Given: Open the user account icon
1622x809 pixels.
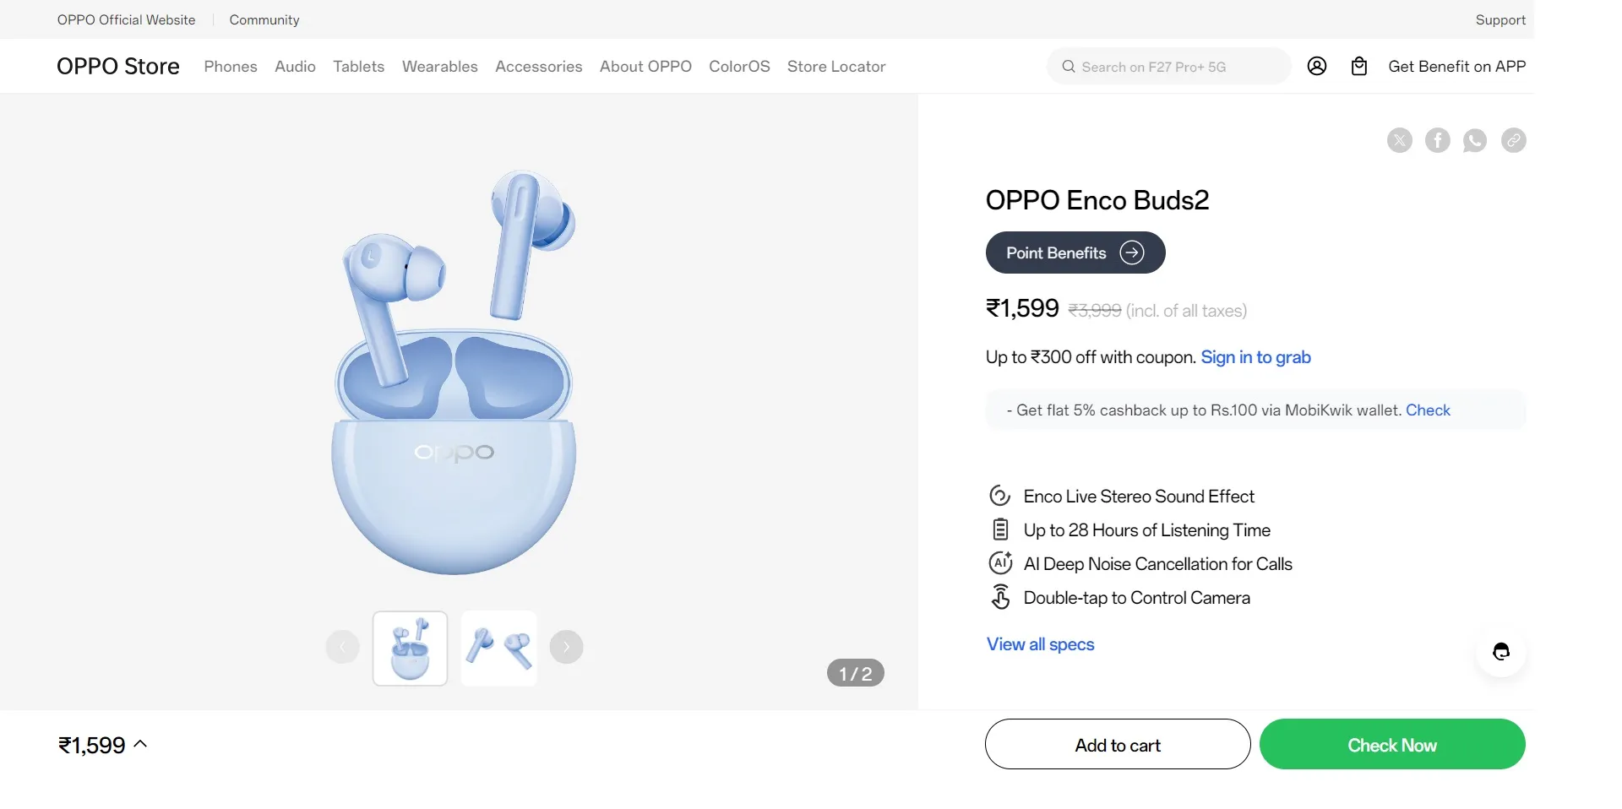Looking at the screenshot, I should (1317, 66).
